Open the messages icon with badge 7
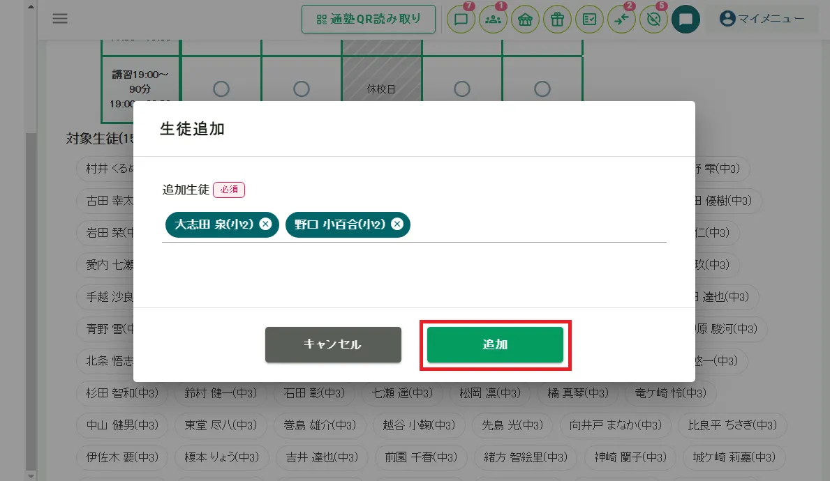 tap(461, 19)
